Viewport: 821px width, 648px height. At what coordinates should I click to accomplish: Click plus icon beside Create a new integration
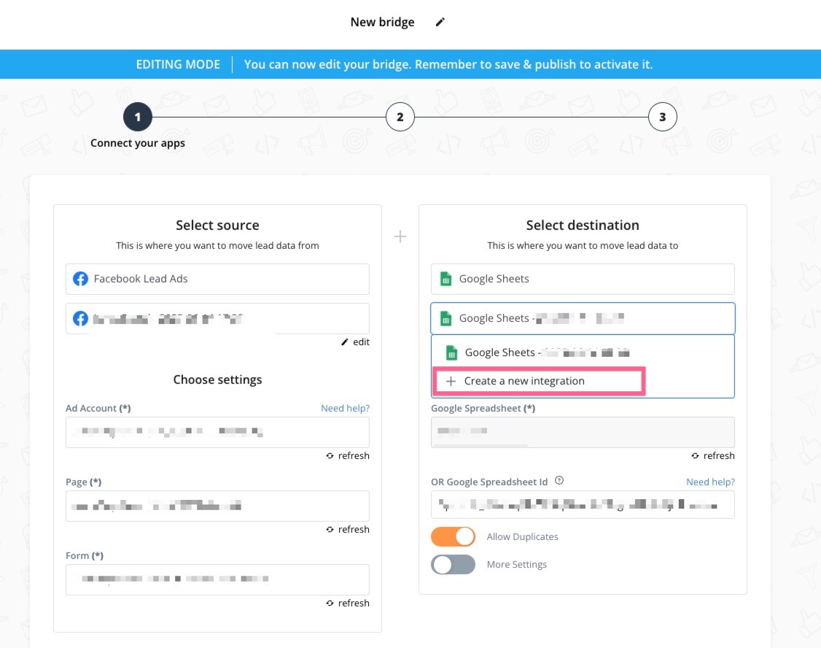click(451, 381)
